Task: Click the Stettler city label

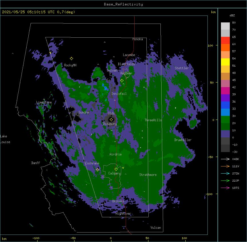Action: pyautogui.click(x=182, y=68)
